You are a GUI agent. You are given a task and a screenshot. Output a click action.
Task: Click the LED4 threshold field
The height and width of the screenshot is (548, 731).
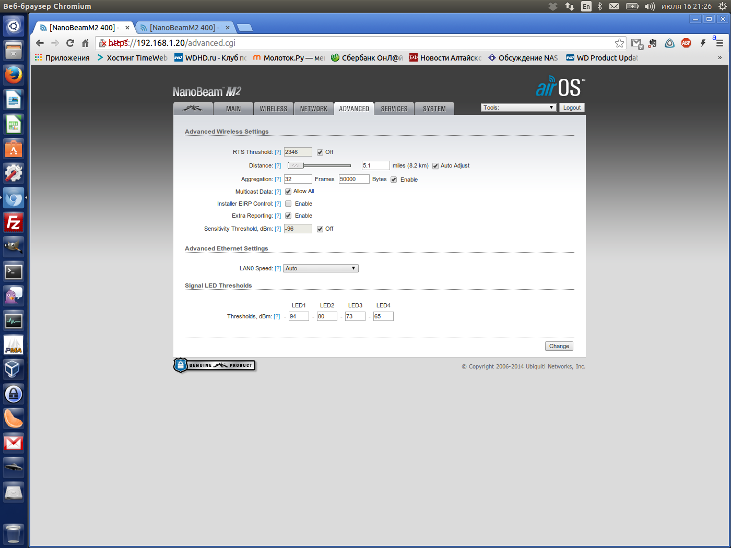tap(383, 316)
